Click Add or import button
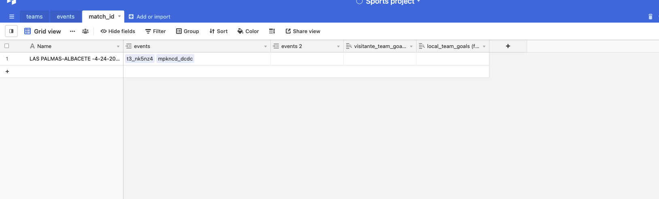Screen dimensions: 659x199 [x=149, y=17]
